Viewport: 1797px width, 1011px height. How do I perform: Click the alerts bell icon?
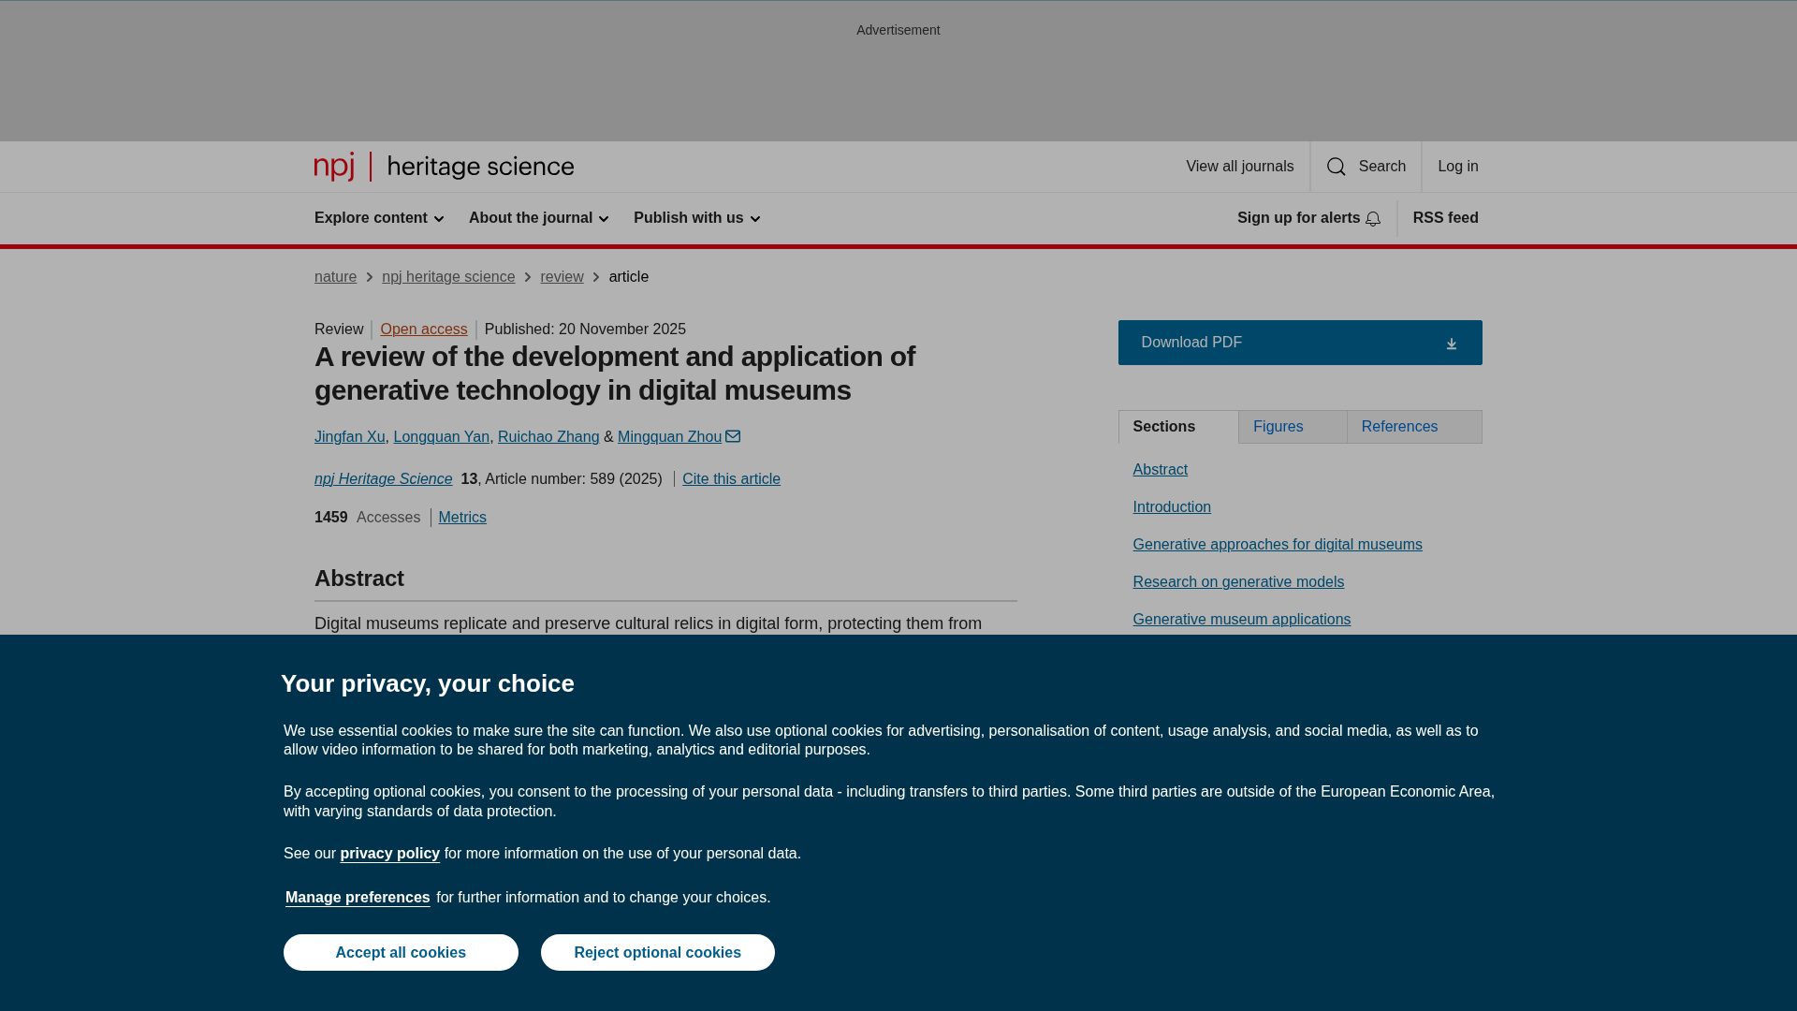(1373, 219)
